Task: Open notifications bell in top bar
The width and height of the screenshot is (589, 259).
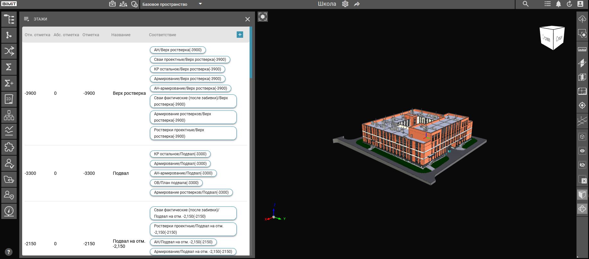Action: coord(558,4)
